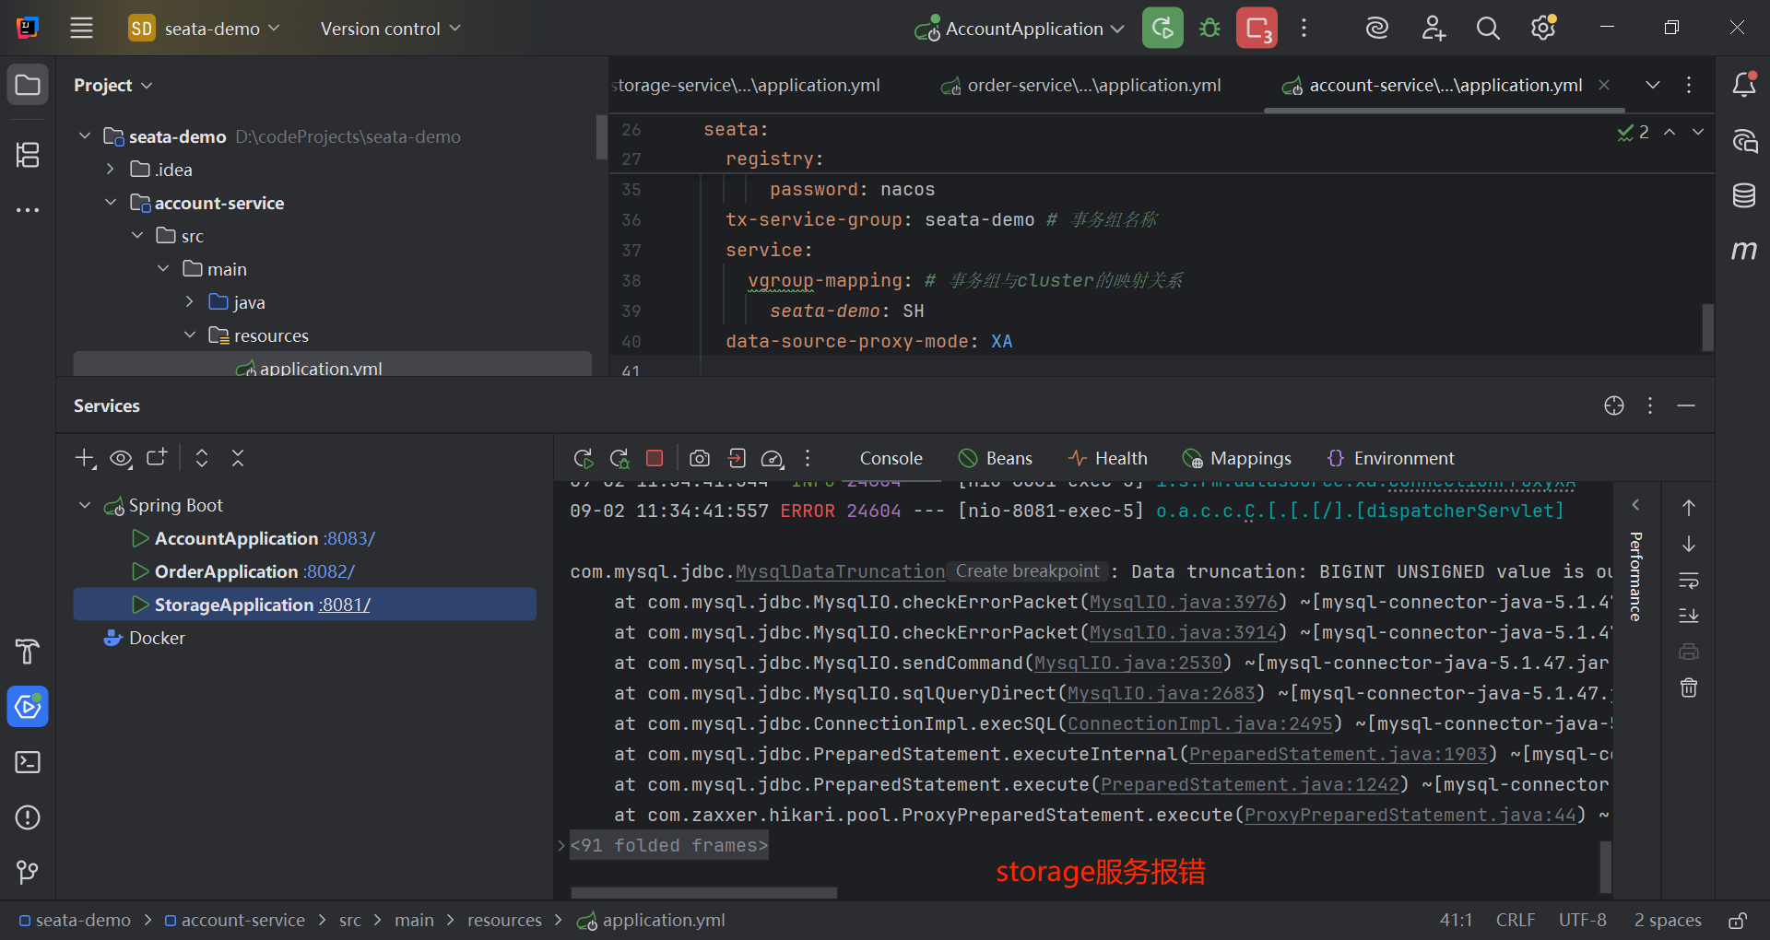Viewport: 1770px width, 940px height.
Task: Clear console with trash icon
Action: point(1689,687)
